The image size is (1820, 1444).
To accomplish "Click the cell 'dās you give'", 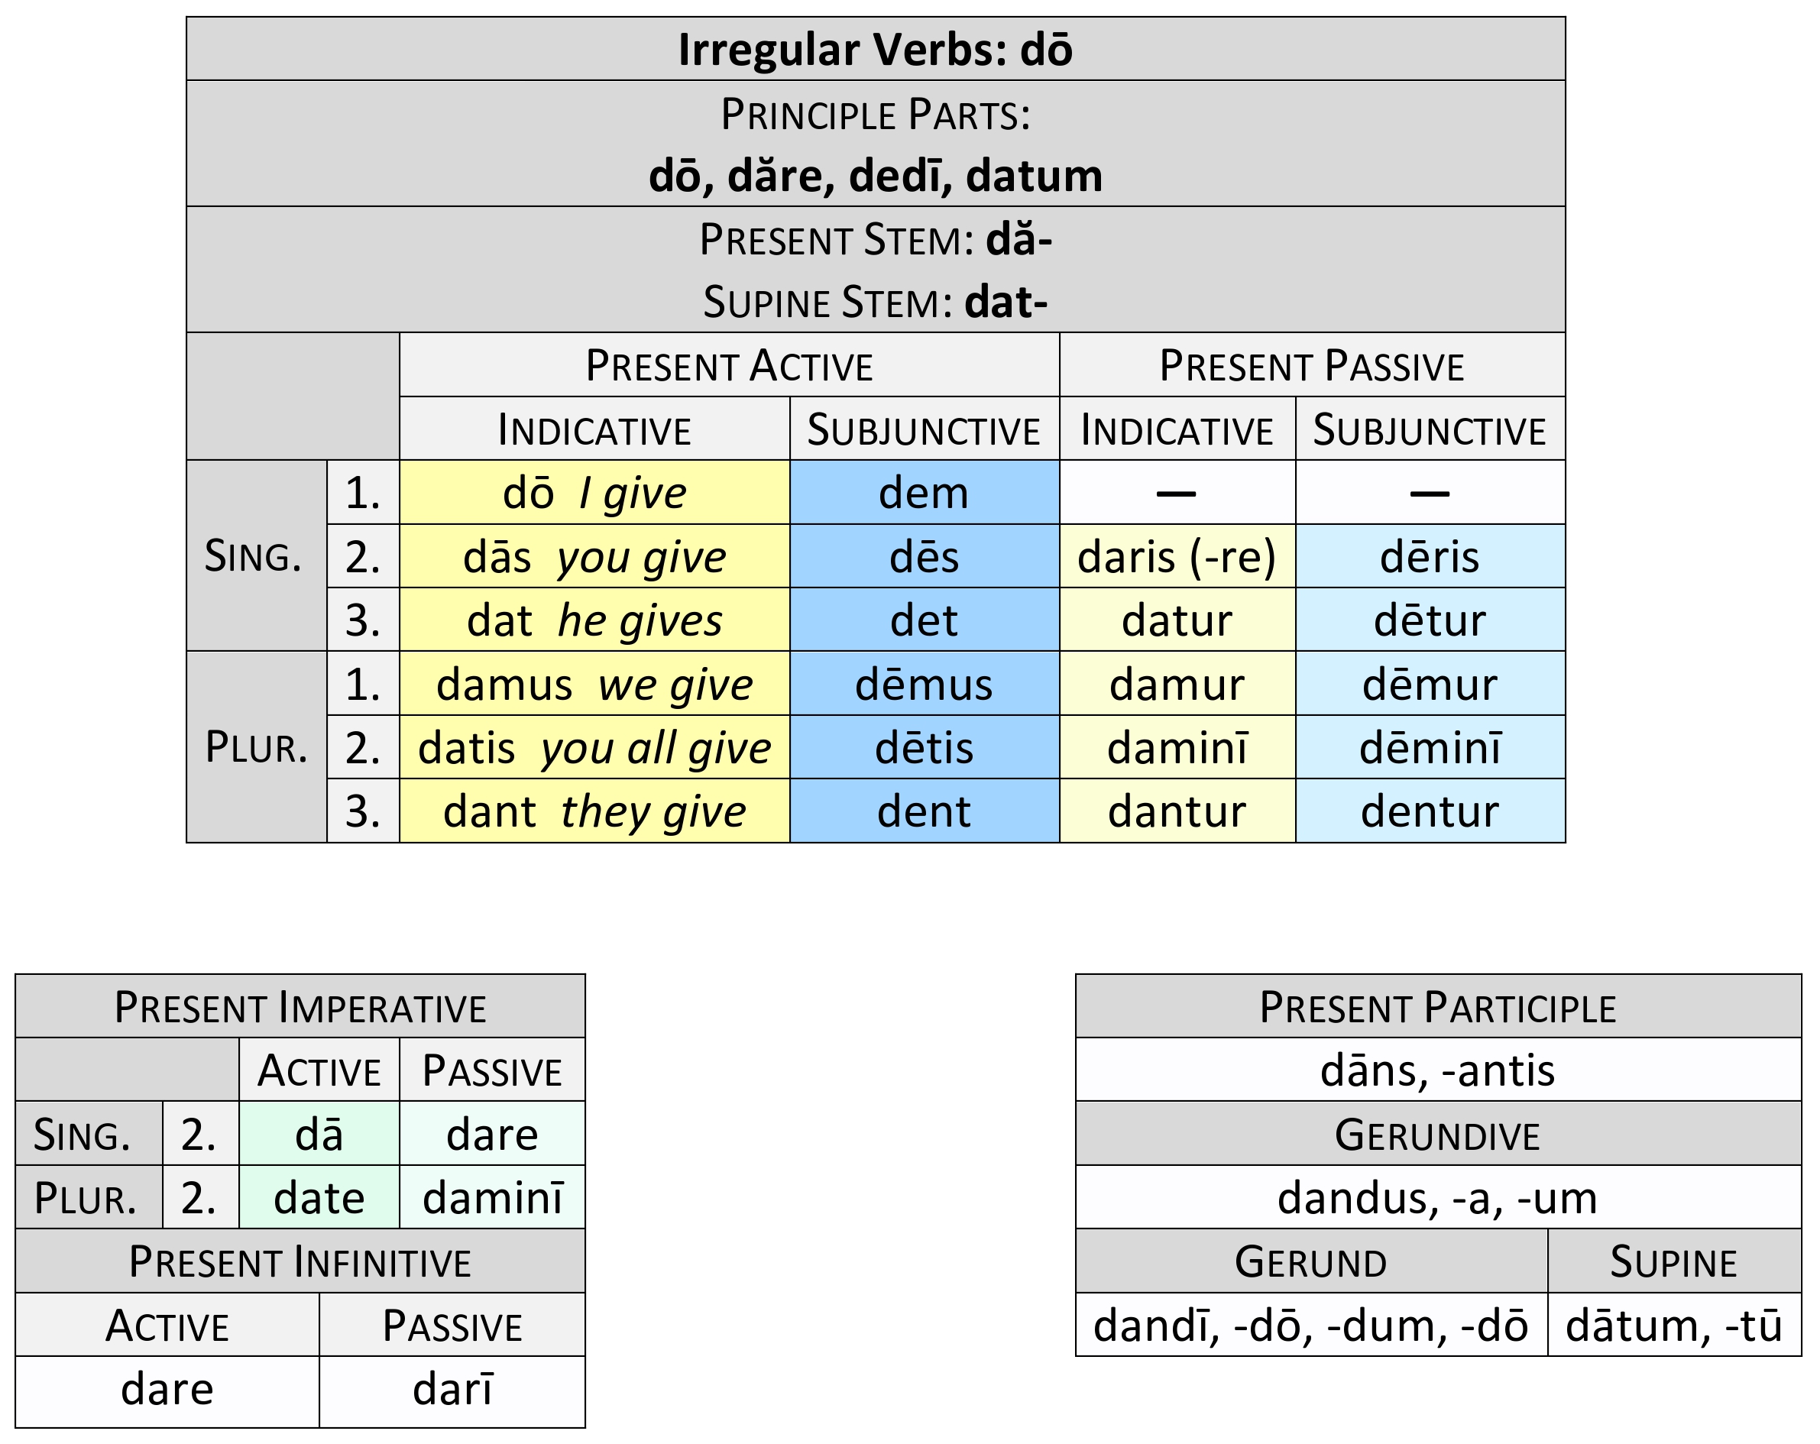I will pyautogui.click(x=594, y=557).
